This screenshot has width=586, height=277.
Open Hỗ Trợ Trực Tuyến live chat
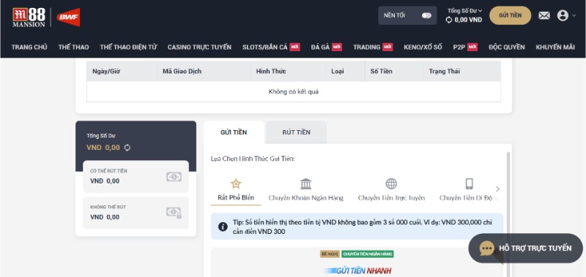click(525, 248)
